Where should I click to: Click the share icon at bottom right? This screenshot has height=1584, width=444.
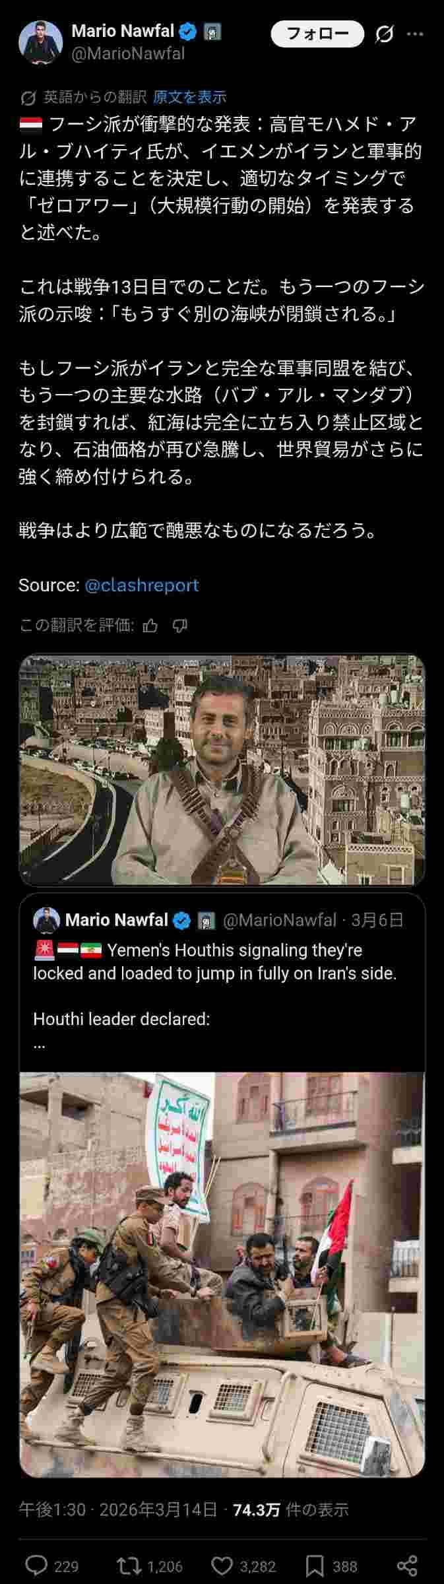click(408, 1566)
